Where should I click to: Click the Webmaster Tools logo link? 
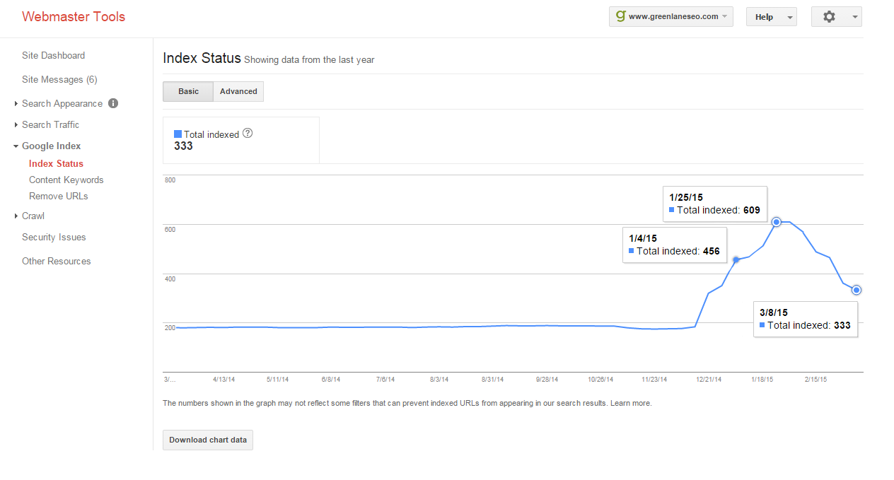74,16
